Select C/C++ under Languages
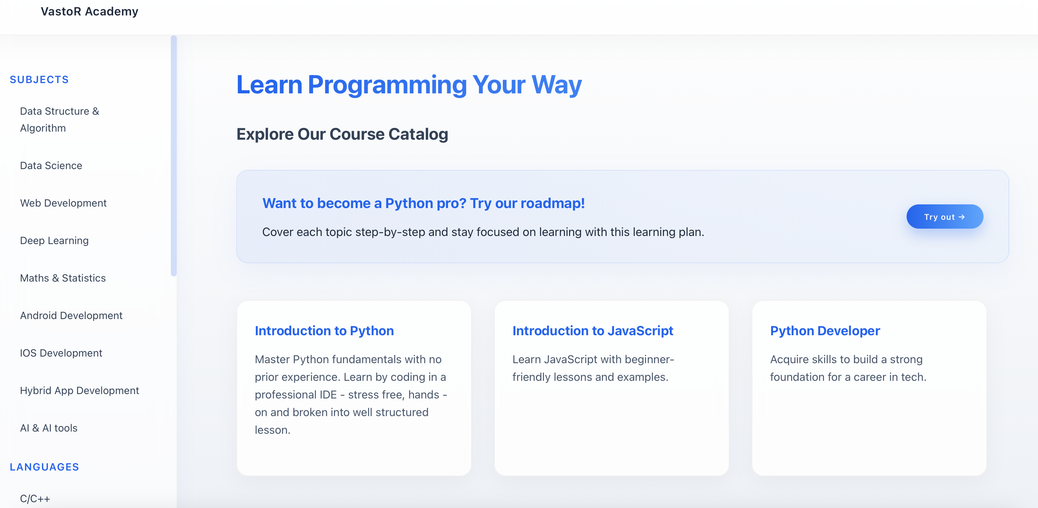1038x508 pixels. pyautogui.click(x=35, y=498)
